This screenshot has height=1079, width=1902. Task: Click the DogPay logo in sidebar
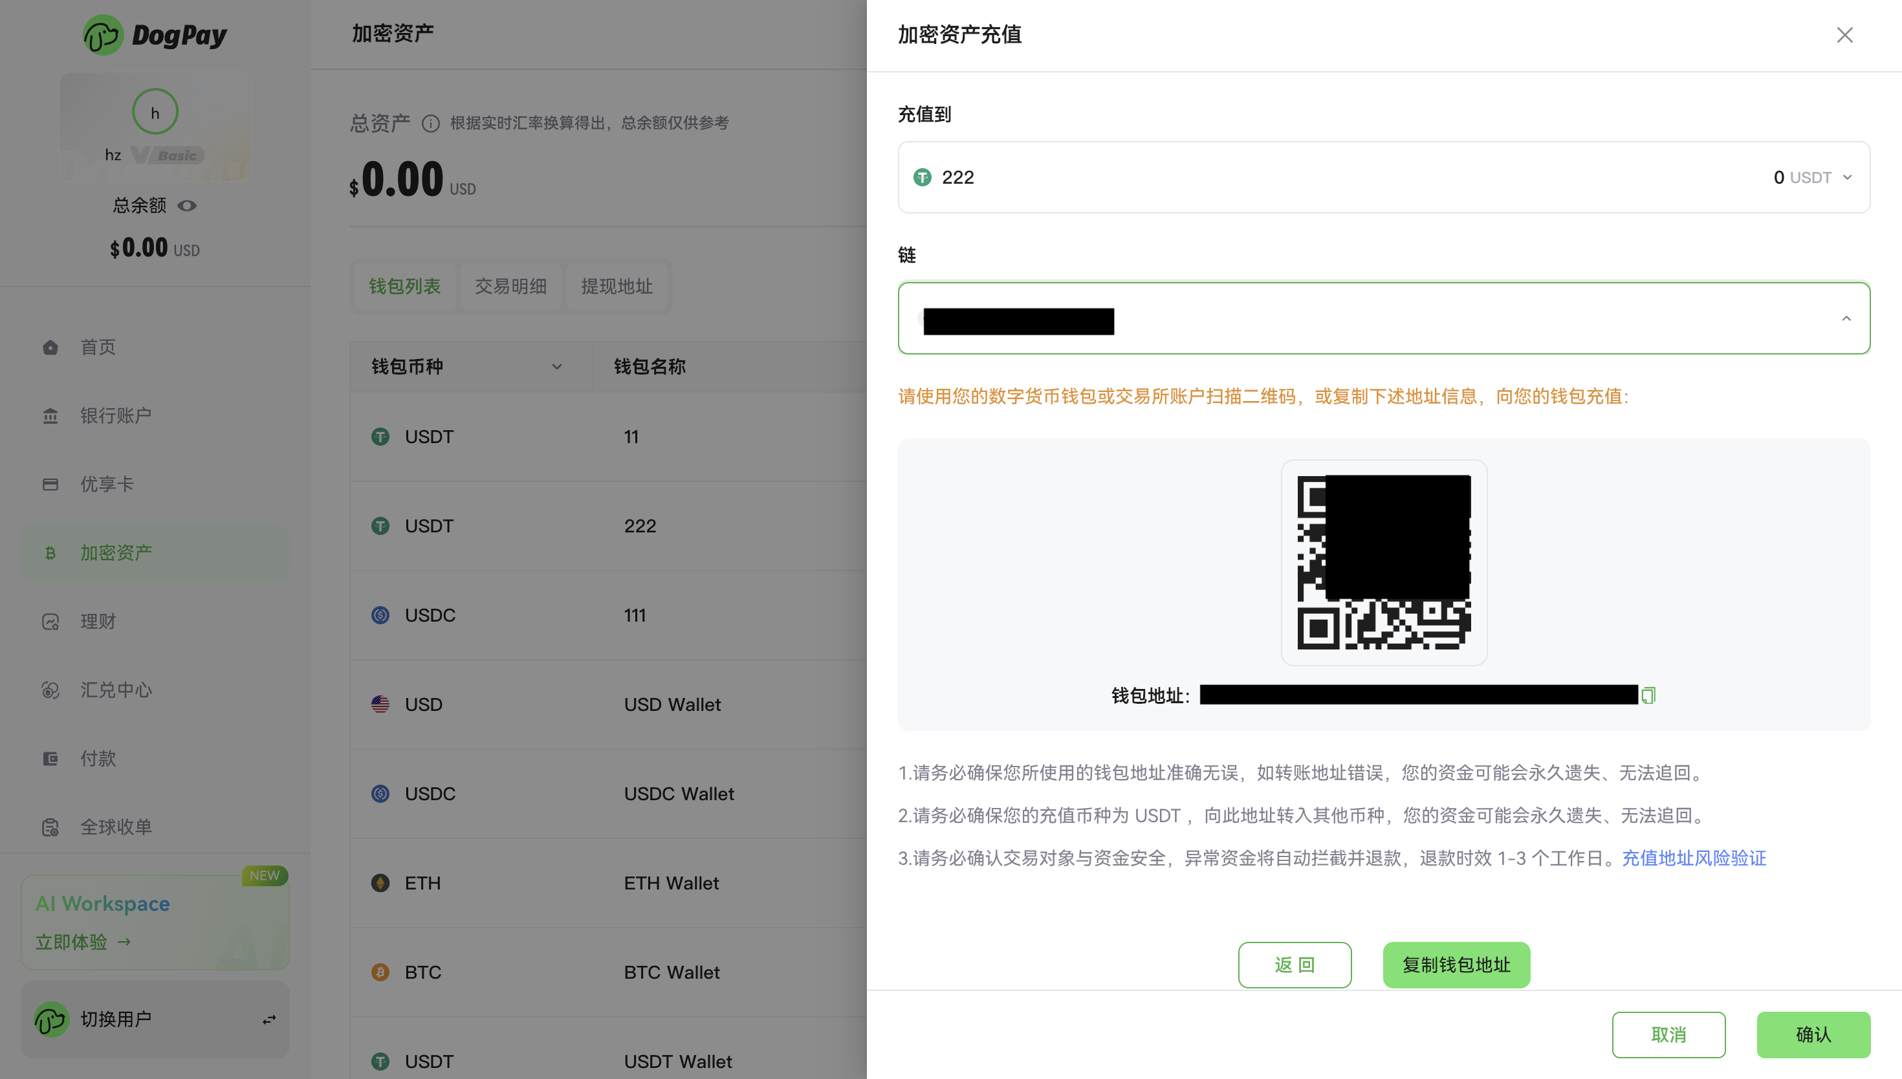[156, 35]
